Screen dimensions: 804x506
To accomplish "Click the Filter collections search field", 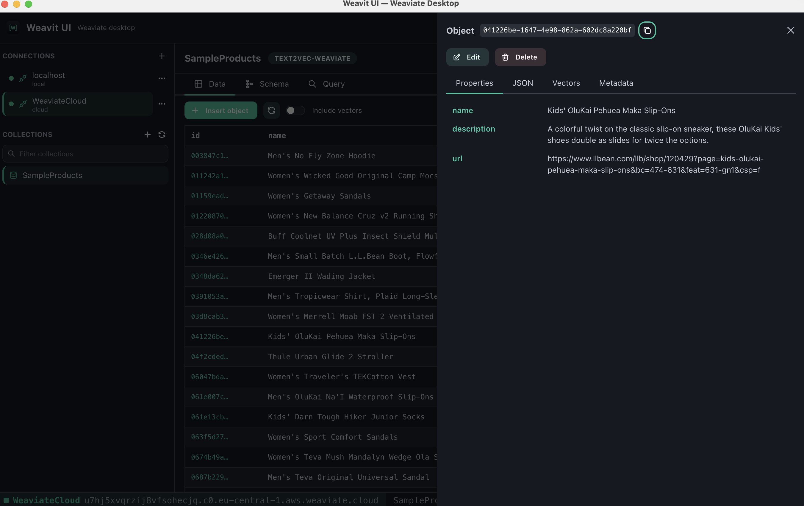I will point(85,154).
